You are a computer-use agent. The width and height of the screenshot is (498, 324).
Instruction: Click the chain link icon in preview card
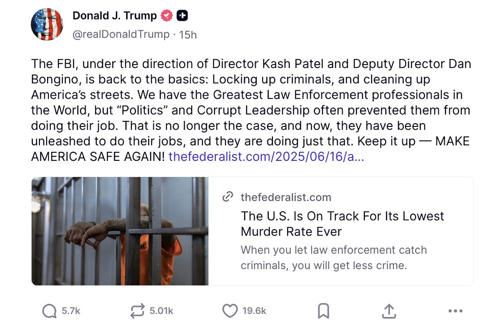[228, 197]
